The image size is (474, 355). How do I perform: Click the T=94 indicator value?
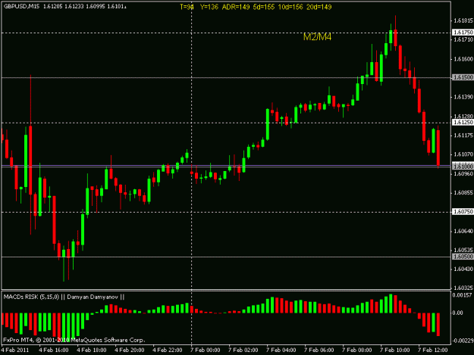tap(187, 7)
